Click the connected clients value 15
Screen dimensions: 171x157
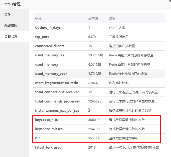(90, 46)
